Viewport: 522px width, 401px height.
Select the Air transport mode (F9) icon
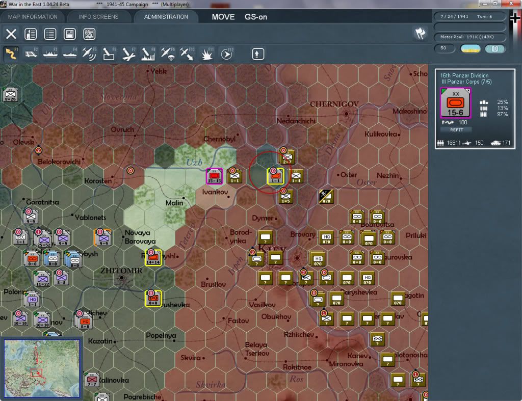point(167,54)
